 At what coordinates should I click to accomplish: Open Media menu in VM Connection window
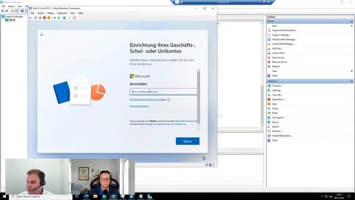point(50,13)
